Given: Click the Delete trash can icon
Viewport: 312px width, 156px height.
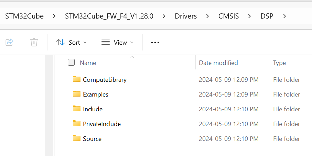Looking at the screenshot, I should [x=34, y=42].
